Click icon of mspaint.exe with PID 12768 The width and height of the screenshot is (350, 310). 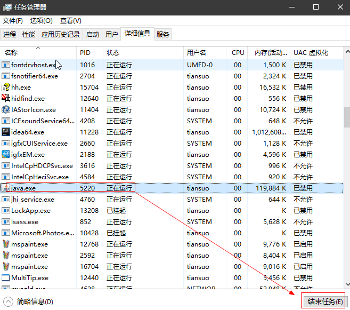point(6,244)
